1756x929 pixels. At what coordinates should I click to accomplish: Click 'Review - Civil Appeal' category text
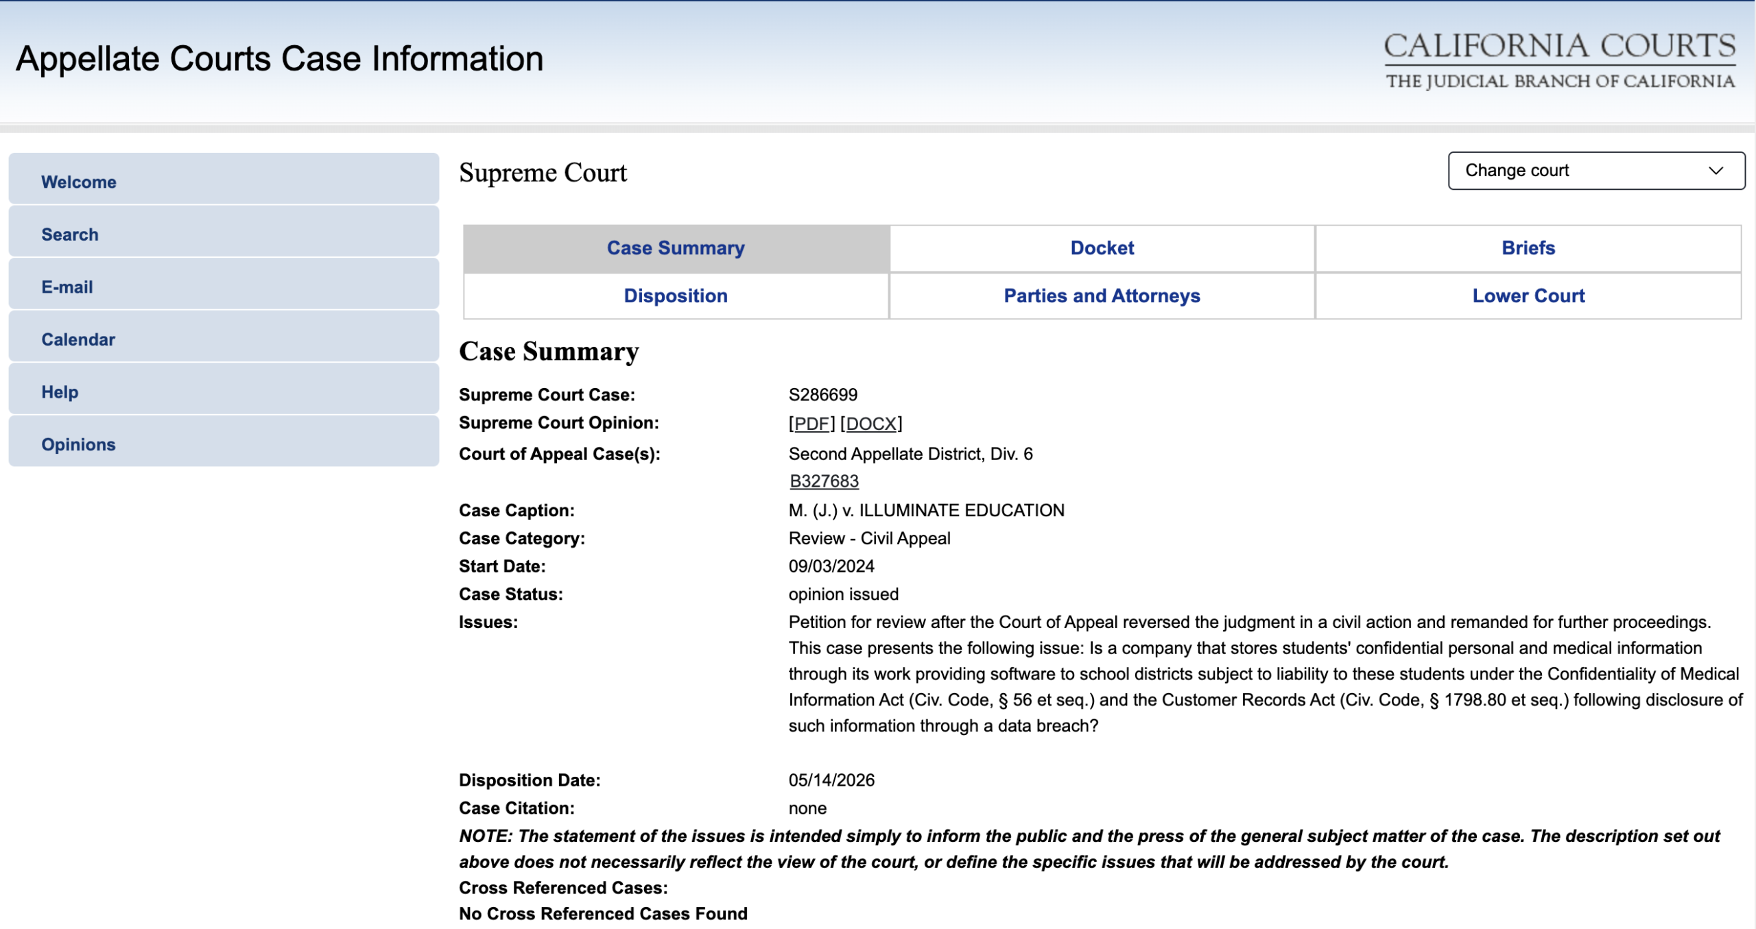click(870, 539)
